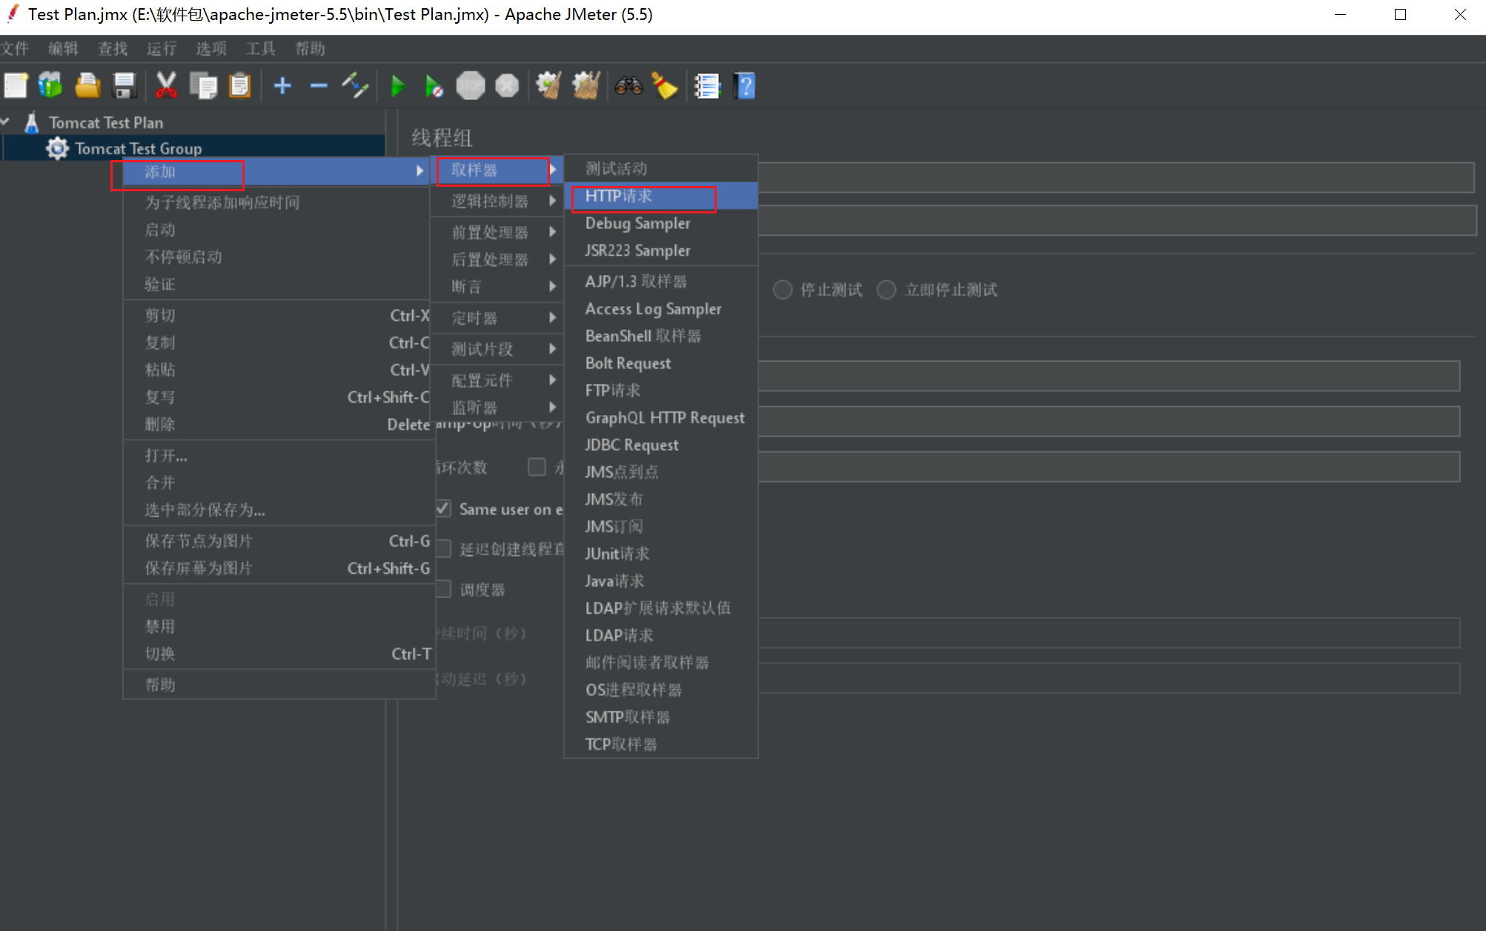
Task: Click the Collapse all minus icon
Action: point(319,86)
